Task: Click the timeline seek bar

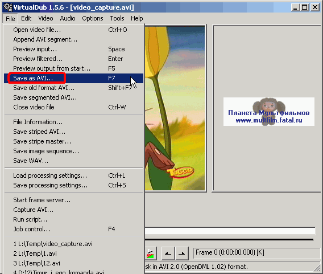Action: click(230, 231)
